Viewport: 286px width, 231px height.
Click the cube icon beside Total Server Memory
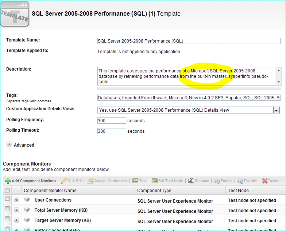click(27, 210)
